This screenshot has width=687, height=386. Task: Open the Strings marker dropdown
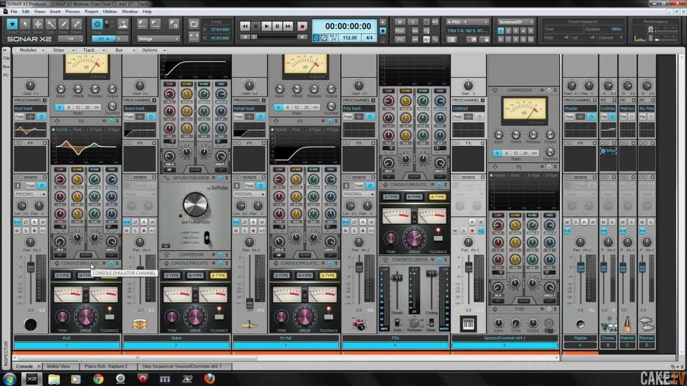158,39
